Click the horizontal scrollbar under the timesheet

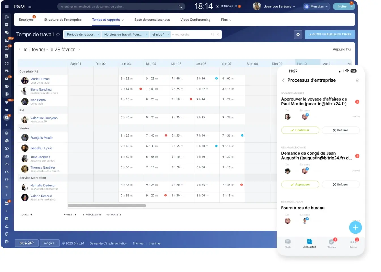(107, 206)
